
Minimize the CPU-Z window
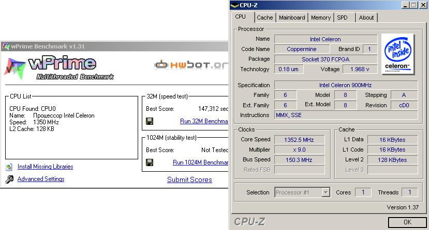pos(405,5)
